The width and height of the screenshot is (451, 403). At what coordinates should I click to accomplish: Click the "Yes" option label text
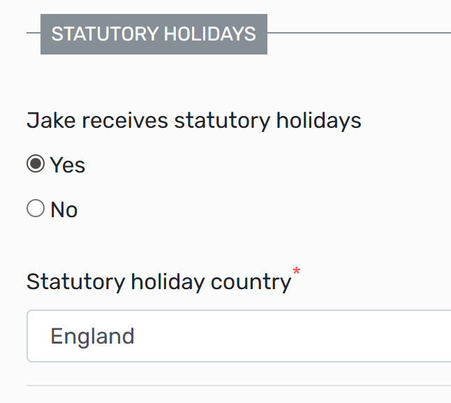click(x=68, y=166)
